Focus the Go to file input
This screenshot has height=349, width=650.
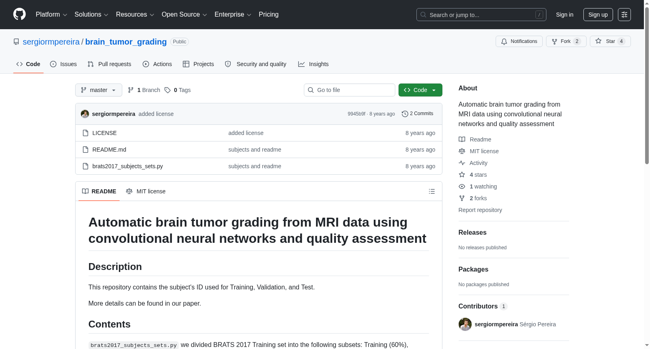(349, 90)
